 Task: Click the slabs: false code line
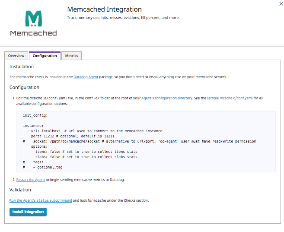(x=86, y=157)
